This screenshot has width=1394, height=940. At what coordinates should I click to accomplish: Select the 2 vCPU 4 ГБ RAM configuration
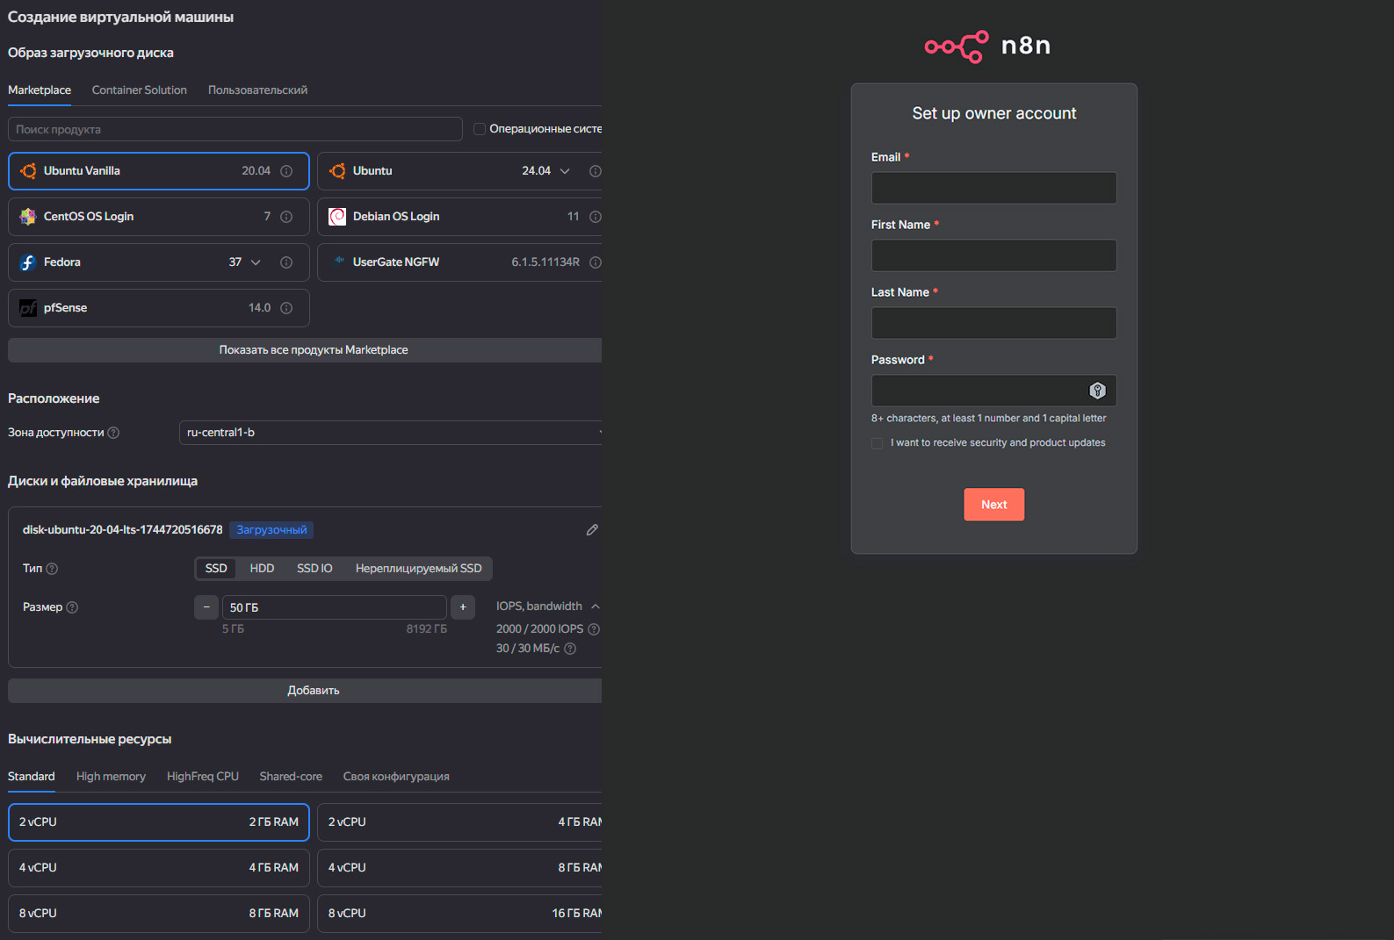click(x=459, y=822)
